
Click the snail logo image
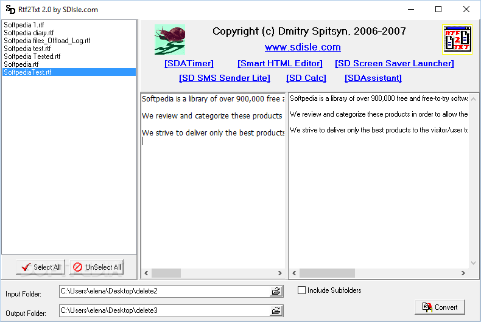(170, 39)
